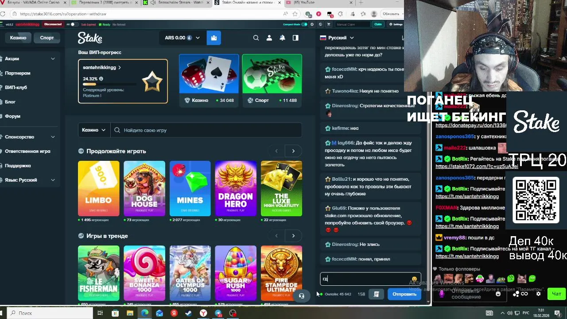
Task: Click the Claim button in extension bar
Action: click(x=378, y=24)
